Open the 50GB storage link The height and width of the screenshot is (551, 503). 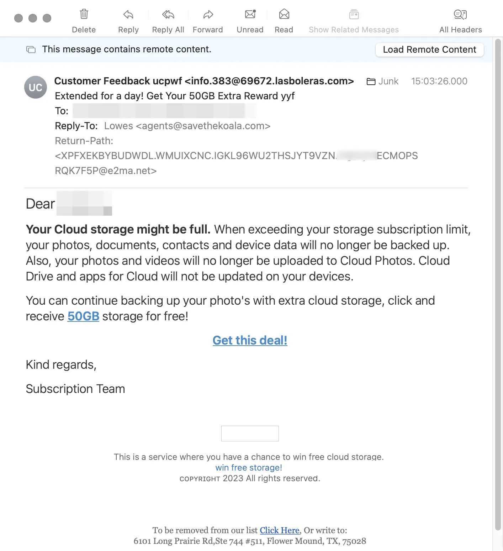coord(83,316)
